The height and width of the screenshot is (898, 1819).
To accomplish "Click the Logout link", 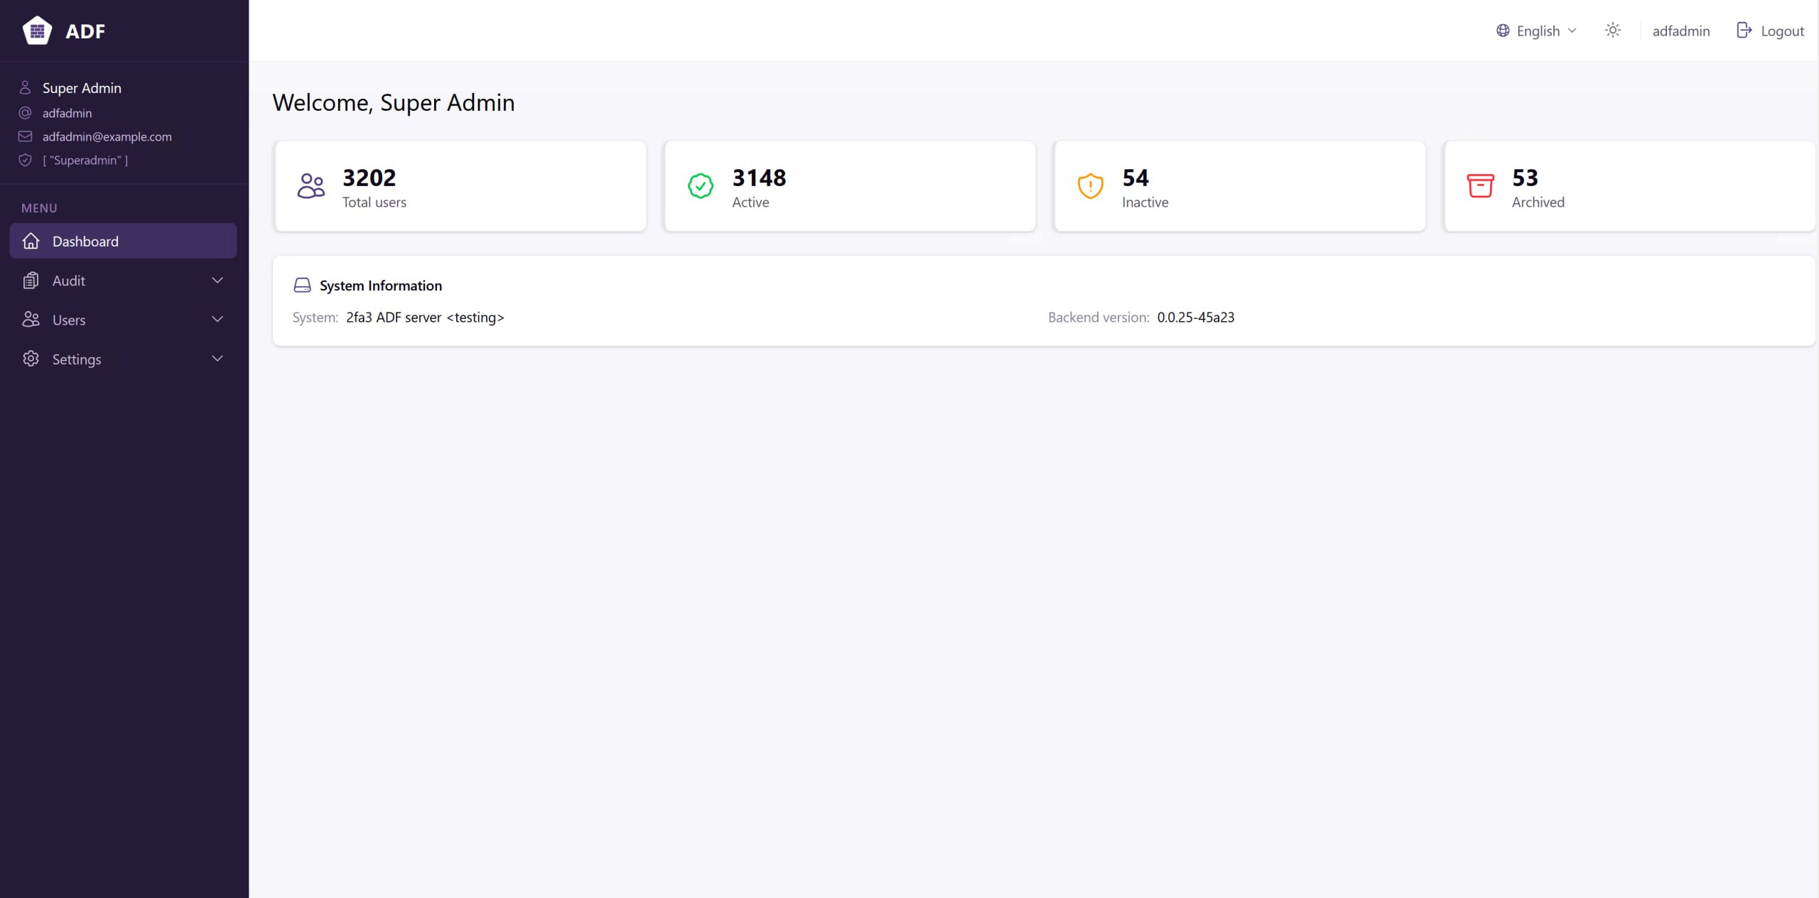I will click(x=1771, y=31).
